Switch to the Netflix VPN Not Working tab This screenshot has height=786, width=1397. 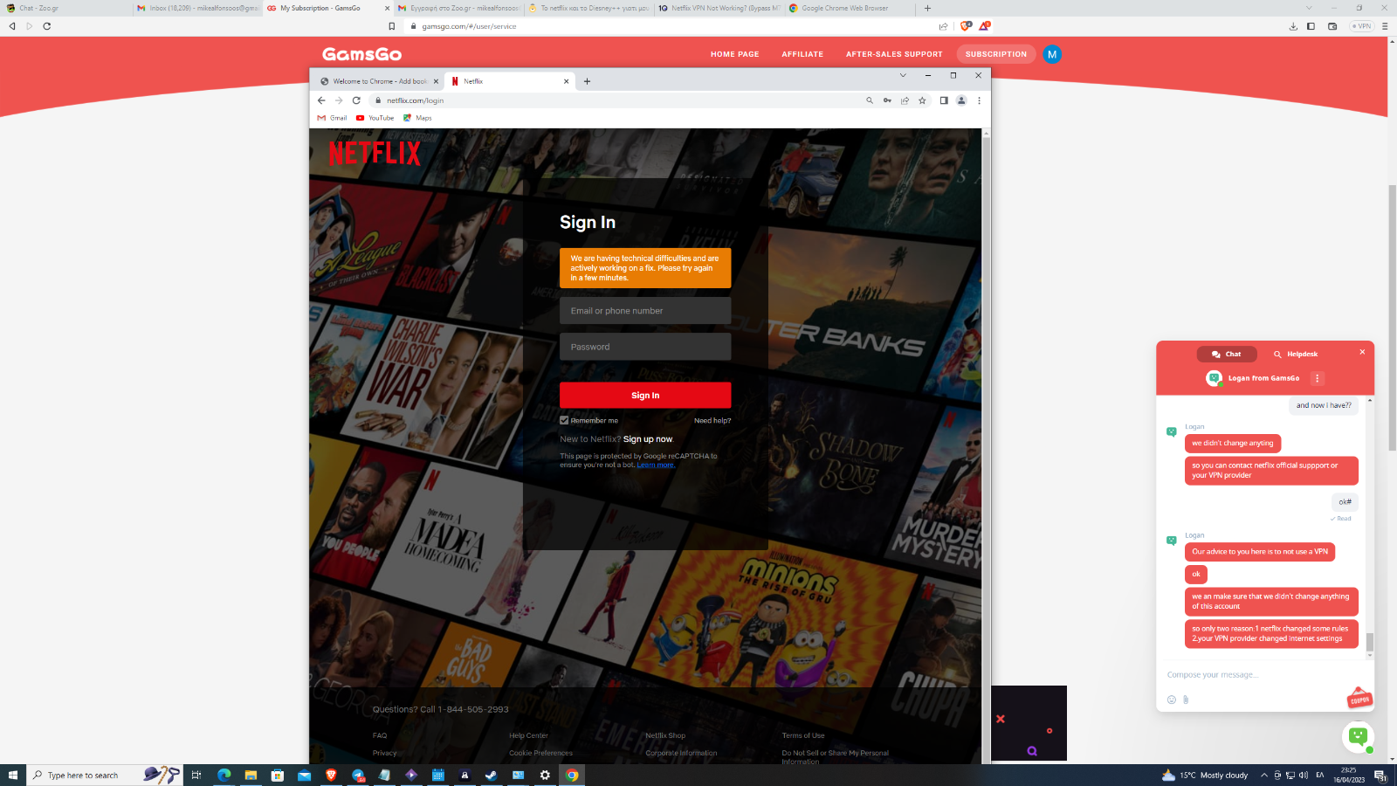[x=719, y=8]
